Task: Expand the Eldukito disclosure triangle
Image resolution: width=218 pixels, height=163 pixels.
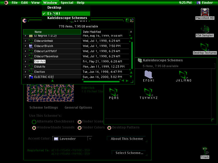Action: pyautogui.click(x=25, y=67)
